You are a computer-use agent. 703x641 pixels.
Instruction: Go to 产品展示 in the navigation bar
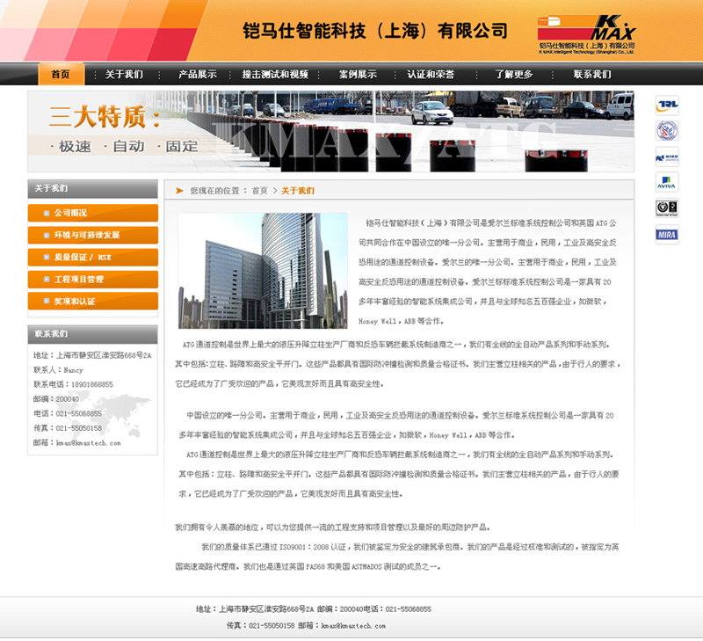(198, 75)
